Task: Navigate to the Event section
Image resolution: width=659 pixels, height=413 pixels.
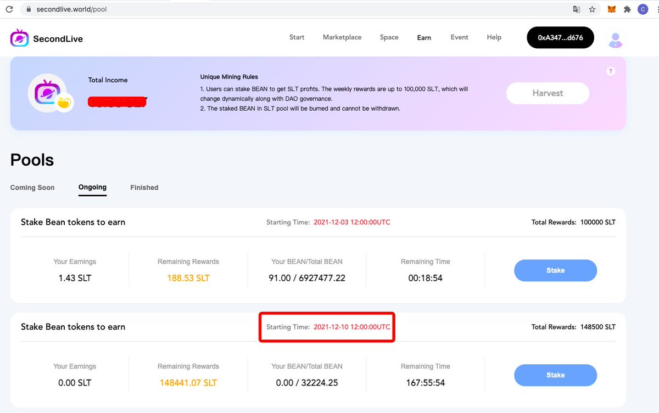Action: 459,37
